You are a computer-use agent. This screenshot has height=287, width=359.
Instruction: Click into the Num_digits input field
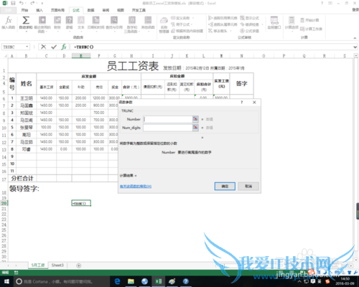(168, 128)
